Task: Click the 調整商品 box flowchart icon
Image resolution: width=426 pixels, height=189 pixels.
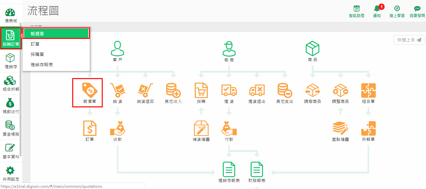Action: (340, 90)
